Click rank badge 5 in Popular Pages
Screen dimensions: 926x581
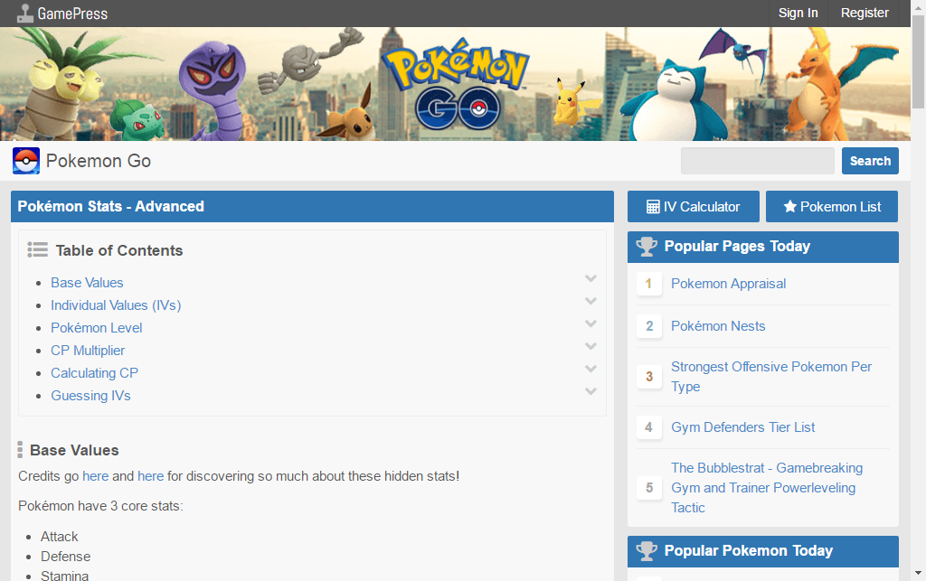click(649, 488)
